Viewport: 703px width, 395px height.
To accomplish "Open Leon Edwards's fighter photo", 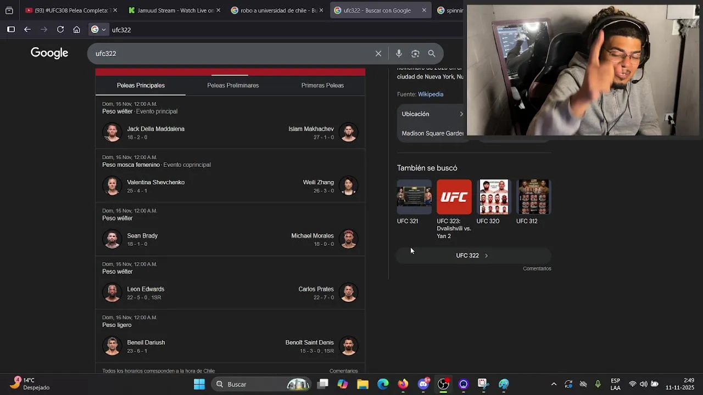I will click(112, 292).
